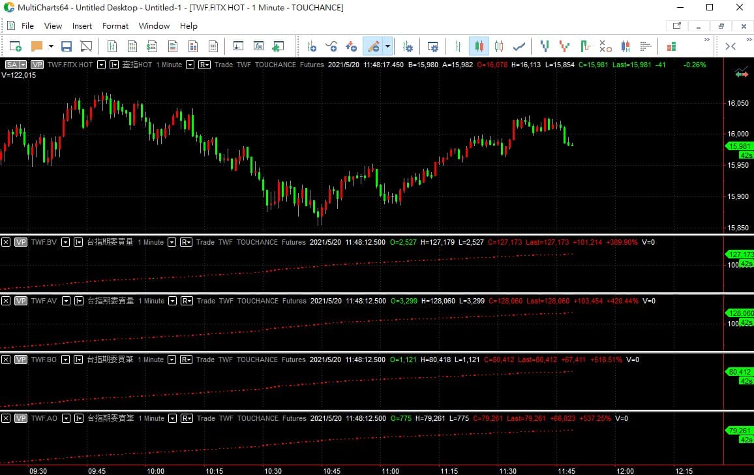Click the dotted grid chart icon
754x475 pixels.
[x=645, y=46]
